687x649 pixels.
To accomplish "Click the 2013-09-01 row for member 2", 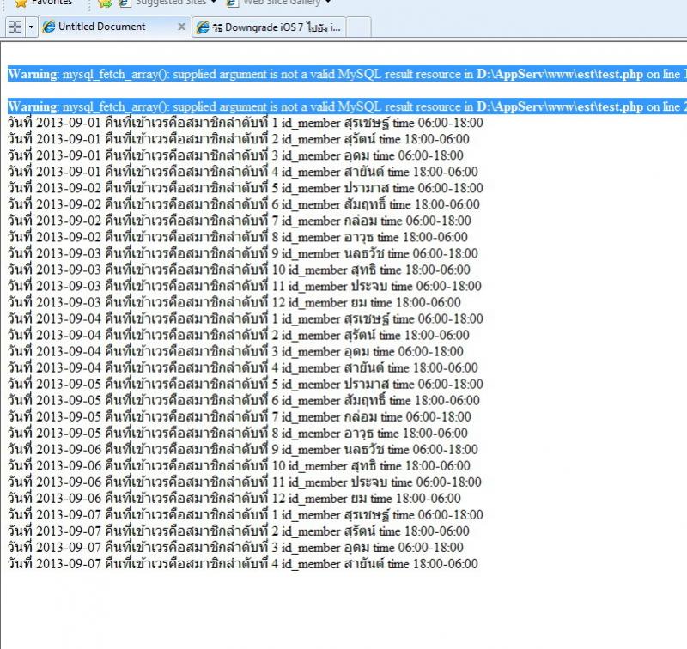I will pyautogui.click(x=239, y=139).
